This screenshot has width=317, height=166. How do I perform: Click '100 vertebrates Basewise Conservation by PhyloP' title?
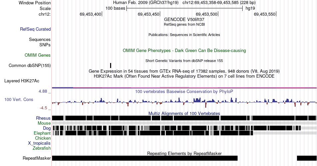(184, 91)
